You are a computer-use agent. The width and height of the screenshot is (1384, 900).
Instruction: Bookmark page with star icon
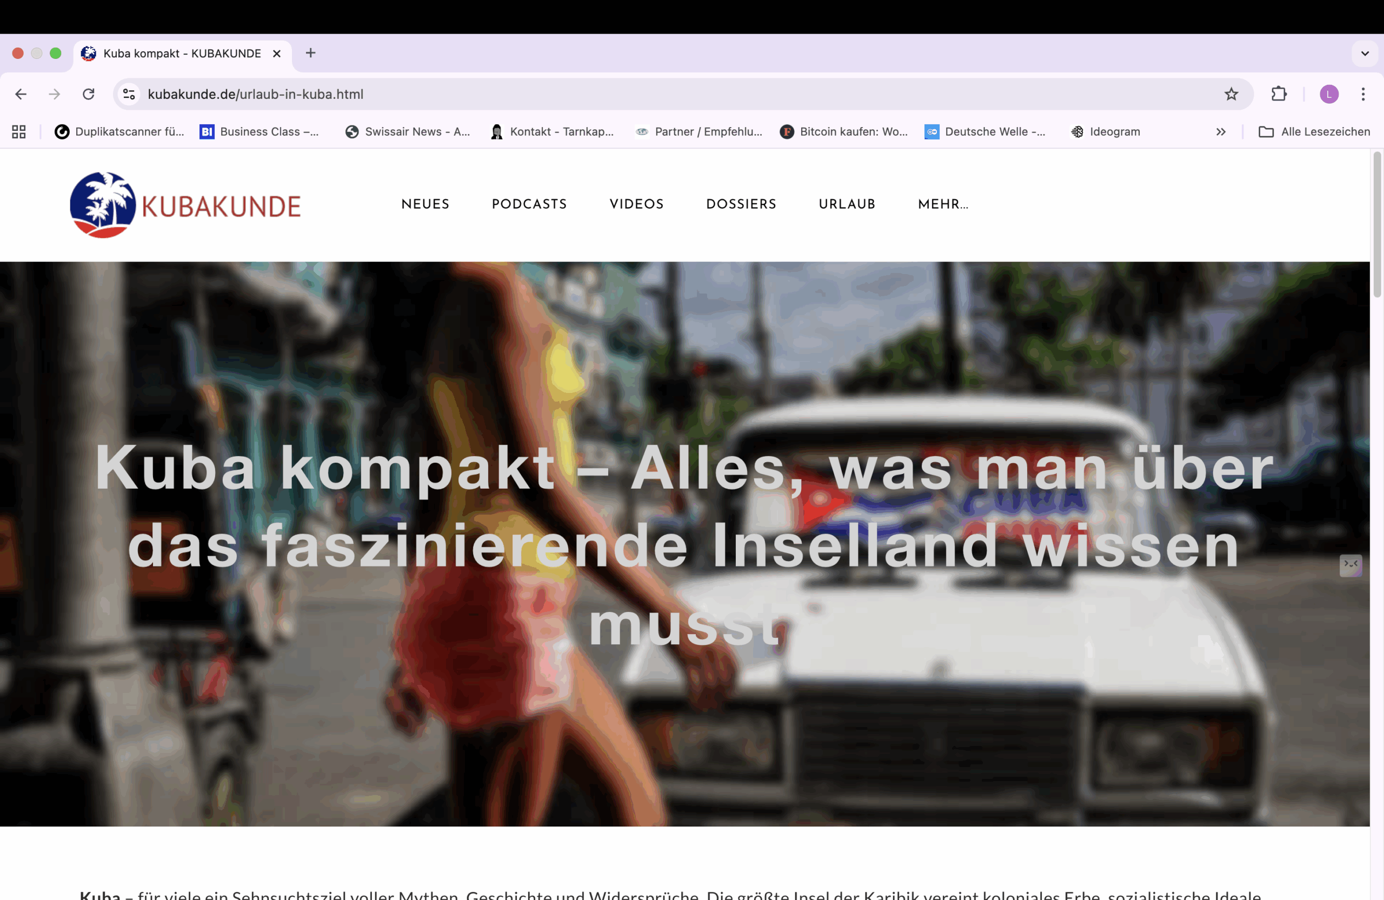click(1231, 94)
